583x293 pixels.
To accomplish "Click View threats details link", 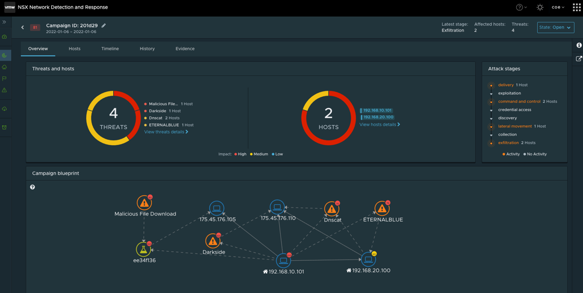I will tap(166, 132).
